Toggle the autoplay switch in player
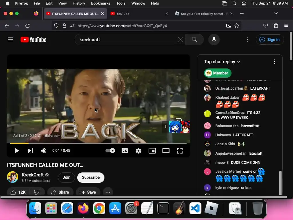This screenshot has height=220, width=293. pos(110,151)
